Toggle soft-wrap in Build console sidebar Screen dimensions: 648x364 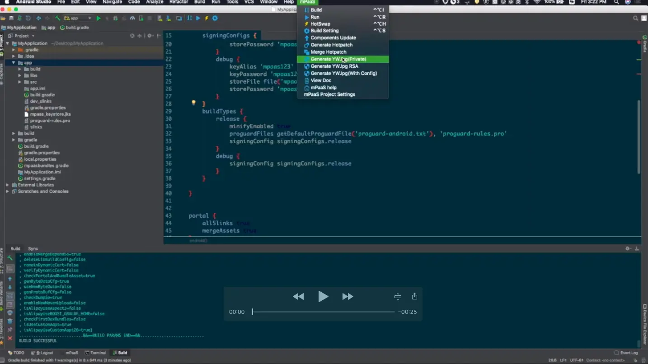[x=10, y=294]
